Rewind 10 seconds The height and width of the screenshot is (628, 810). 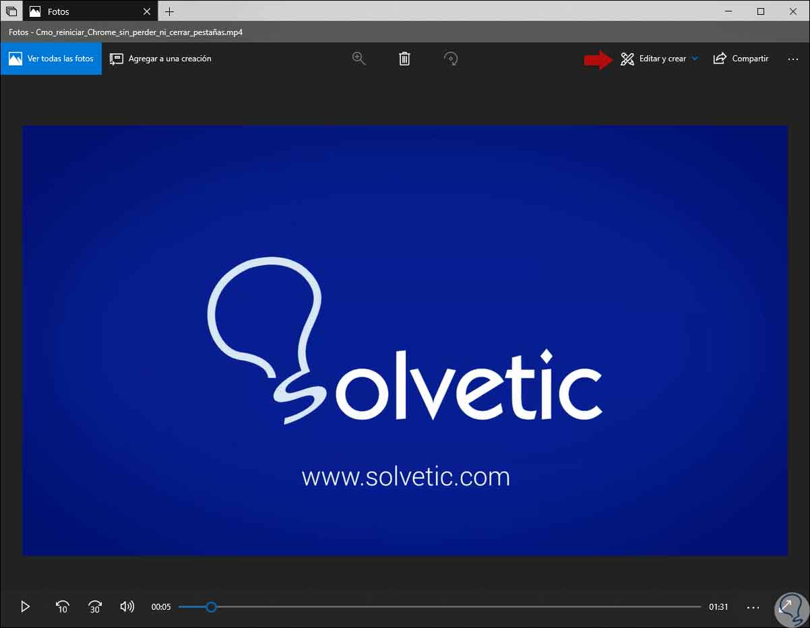coord(62,606)
